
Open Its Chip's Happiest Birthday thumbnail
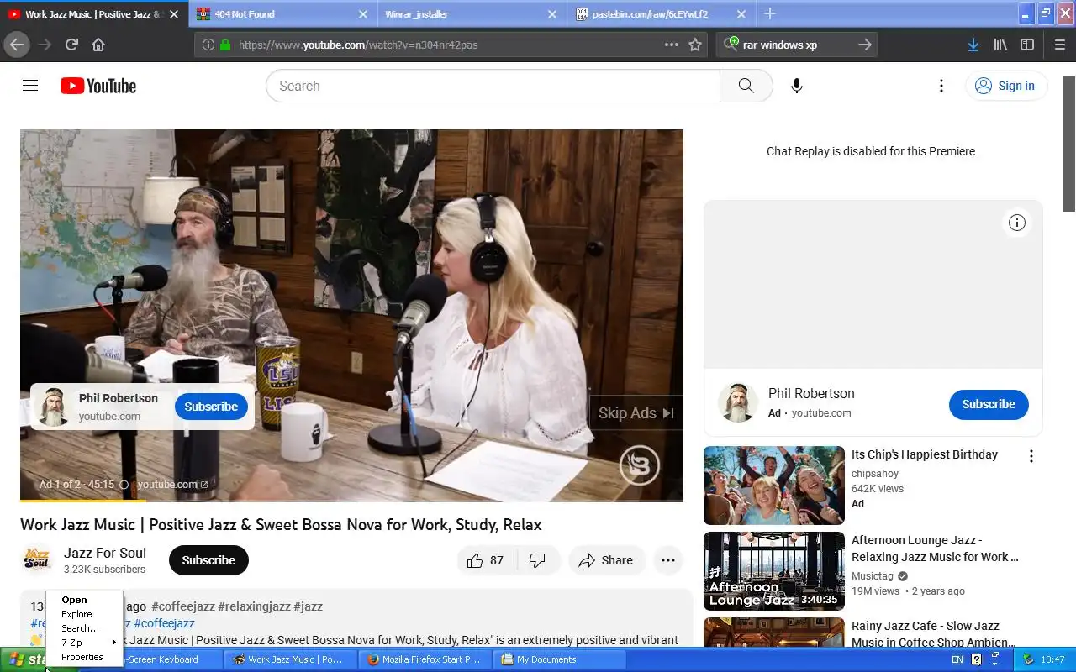coord(773,486)
